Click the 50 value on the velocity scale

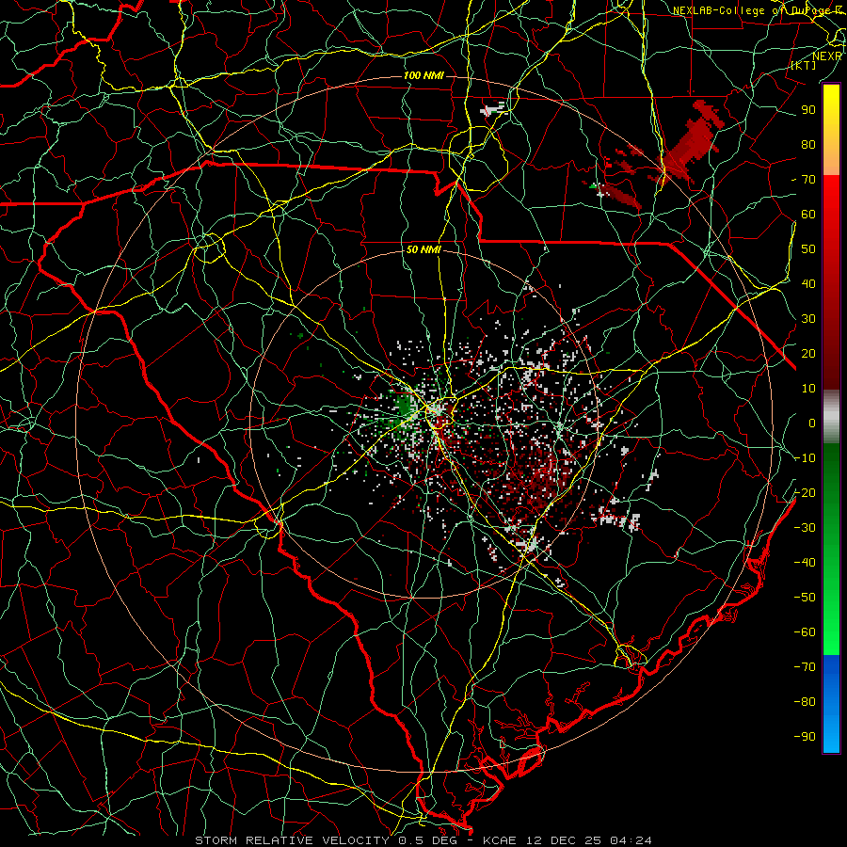pos(808,249)
